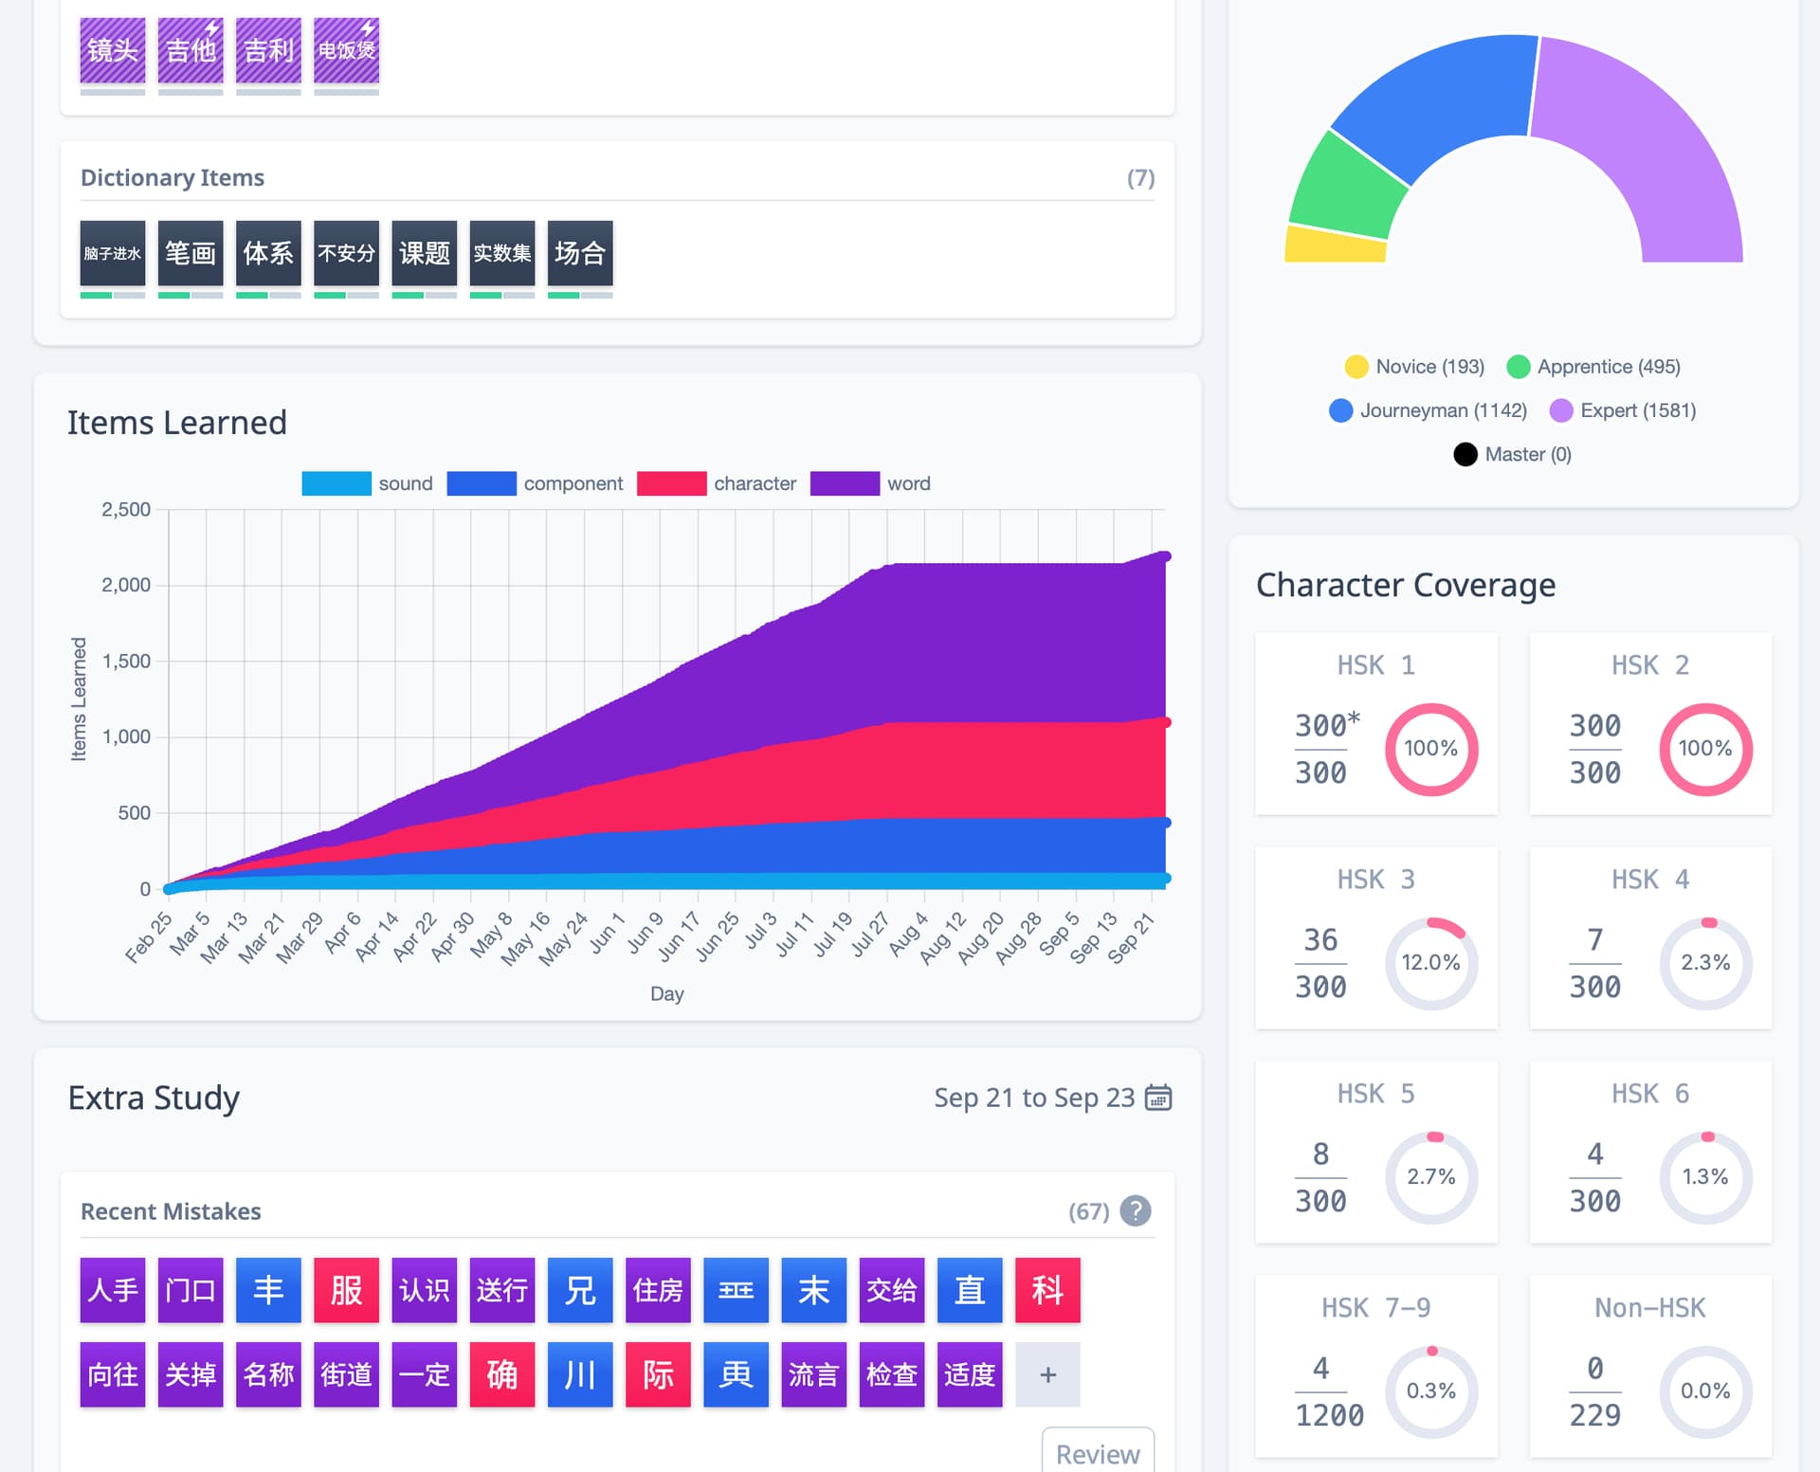Toggle the component series legend item
This screenshot has height=1472, width=1820.
click(535, 483)
